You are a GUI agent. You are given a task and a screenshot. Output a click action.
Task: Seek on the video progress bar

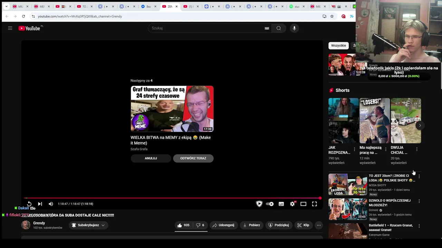click(172, 198)
